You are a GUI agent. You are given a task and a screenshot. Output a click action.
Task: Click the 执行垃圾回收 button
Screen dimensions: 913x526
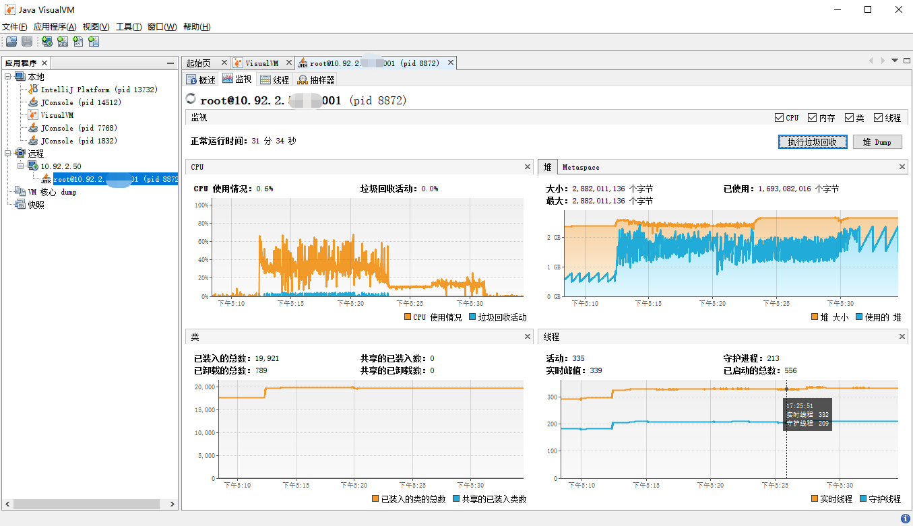click(812, 141)
